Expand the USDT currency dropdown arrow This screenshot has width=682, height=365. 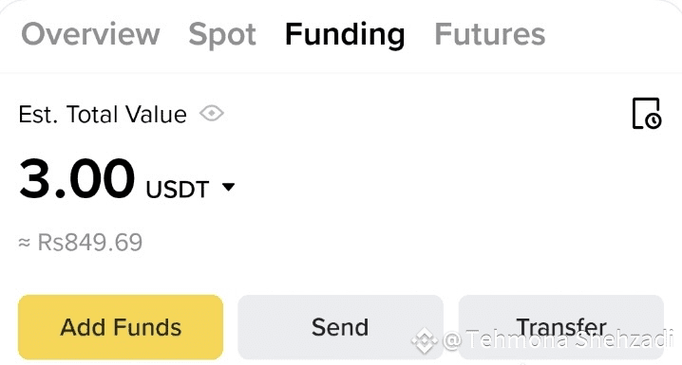pos(228,187)
